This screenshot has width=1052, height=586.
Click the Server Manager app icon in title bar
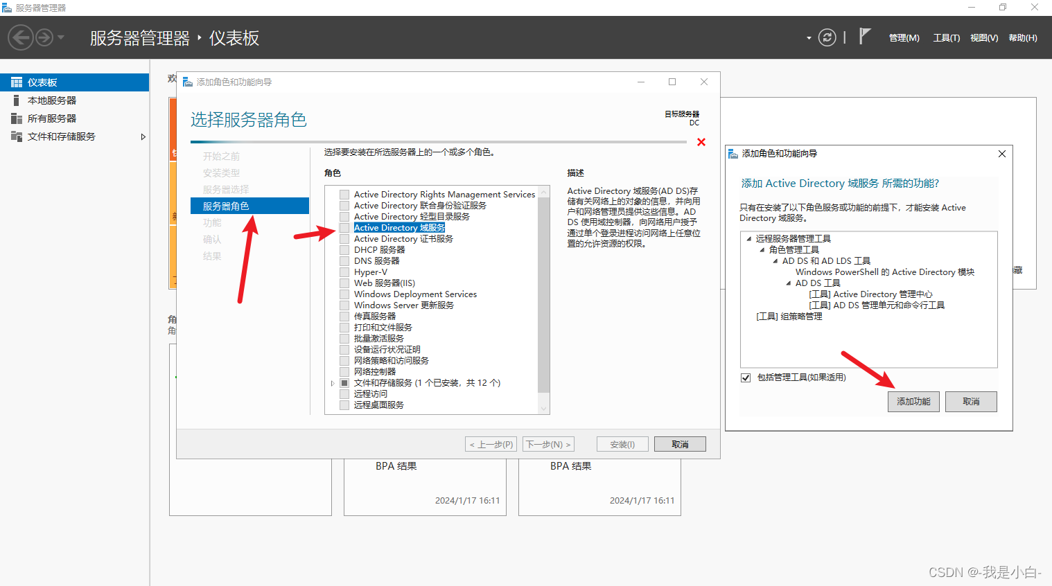pos(7,8)
